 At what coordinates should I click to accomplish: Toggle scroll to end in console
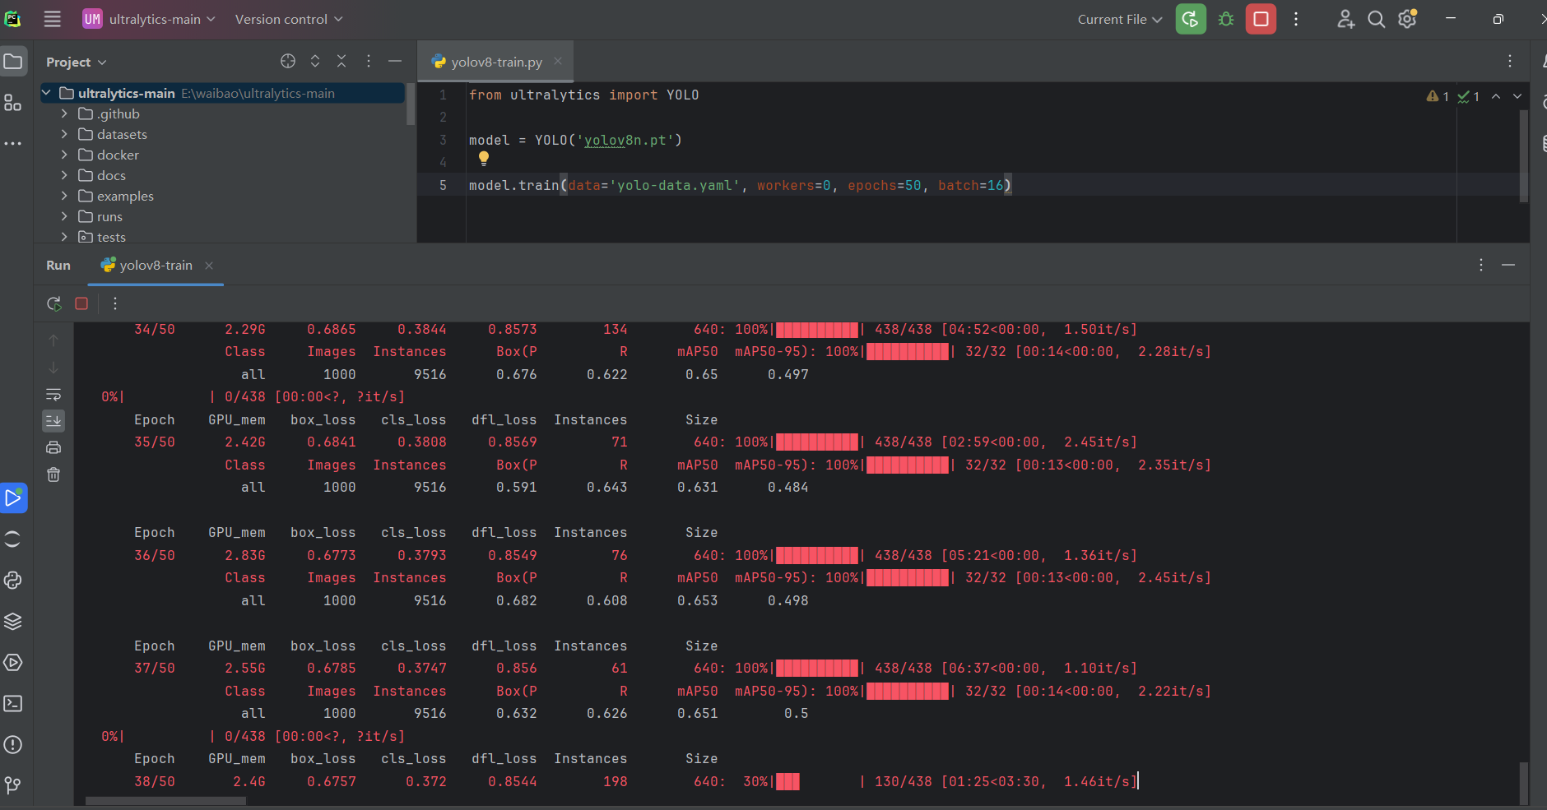(53, 421)
